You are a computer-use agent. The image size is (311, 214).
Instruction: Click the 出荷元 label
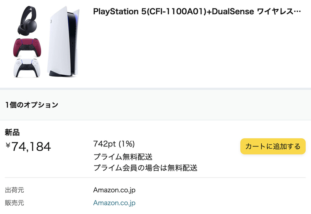[14, 190]
